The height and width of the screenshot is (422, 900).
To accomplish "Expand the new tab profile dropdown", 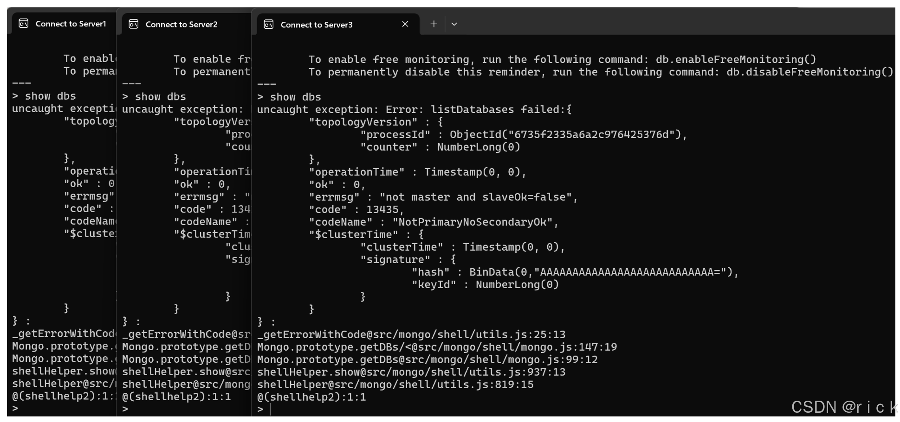I will (454, 24).
